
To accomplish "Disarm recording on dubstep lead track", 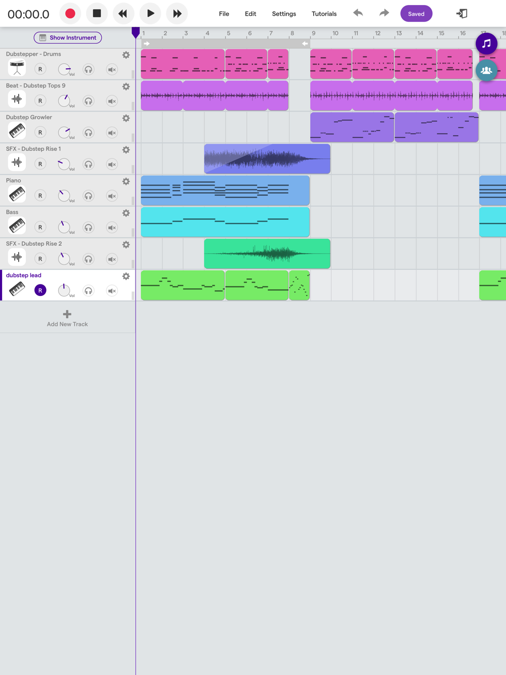I will click(40, 290).
